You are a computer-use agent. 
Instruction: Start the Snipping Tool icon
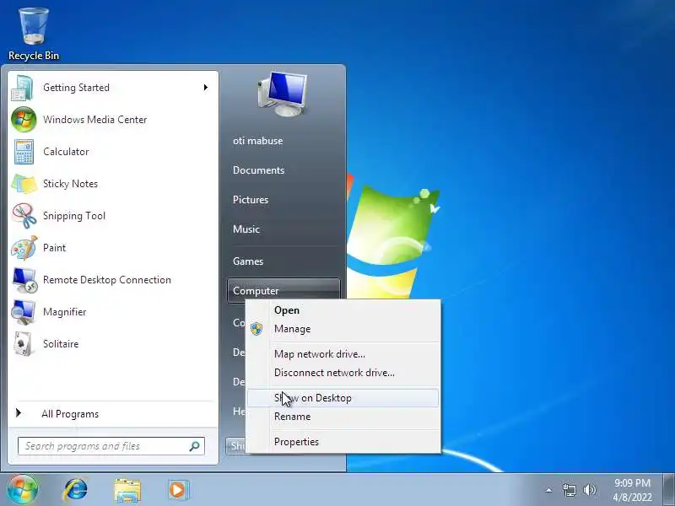pos(24,216)
